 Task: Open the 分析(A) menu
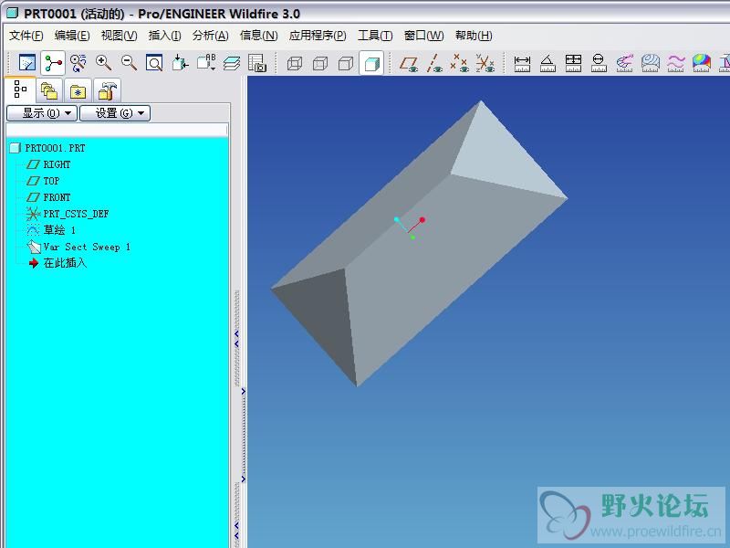[x=211, y=36]
